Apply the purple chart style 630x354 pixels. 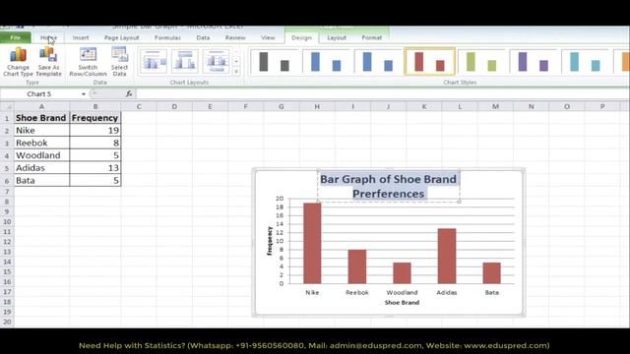pos(533,61)
